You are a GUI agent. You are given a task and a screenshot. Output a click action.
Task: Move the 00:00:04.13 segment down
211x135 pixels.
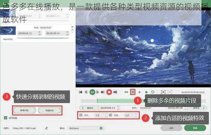point(72,32)
